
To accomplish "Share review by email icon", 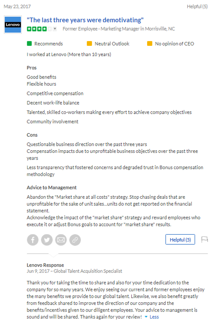I will click(x=61, y=240).
